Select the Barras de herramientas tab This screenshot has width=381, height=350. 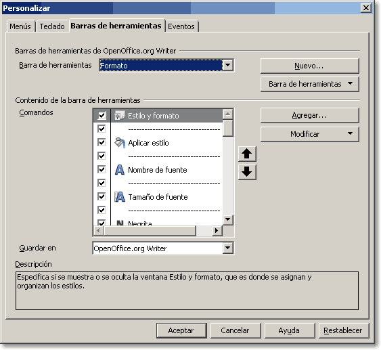[x=116, y=26]
